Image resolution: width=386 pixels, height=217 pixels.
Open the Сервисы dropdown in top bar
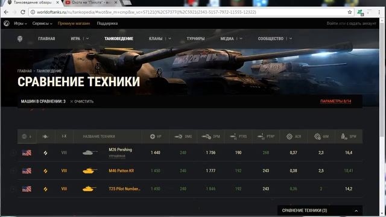pos(42,24)
